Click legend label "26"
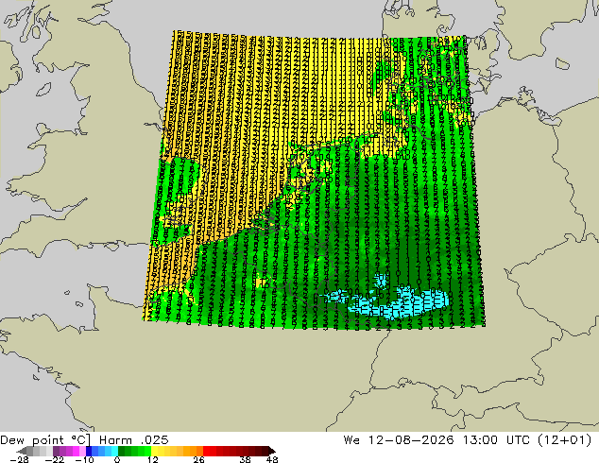 tap(198, 459)
